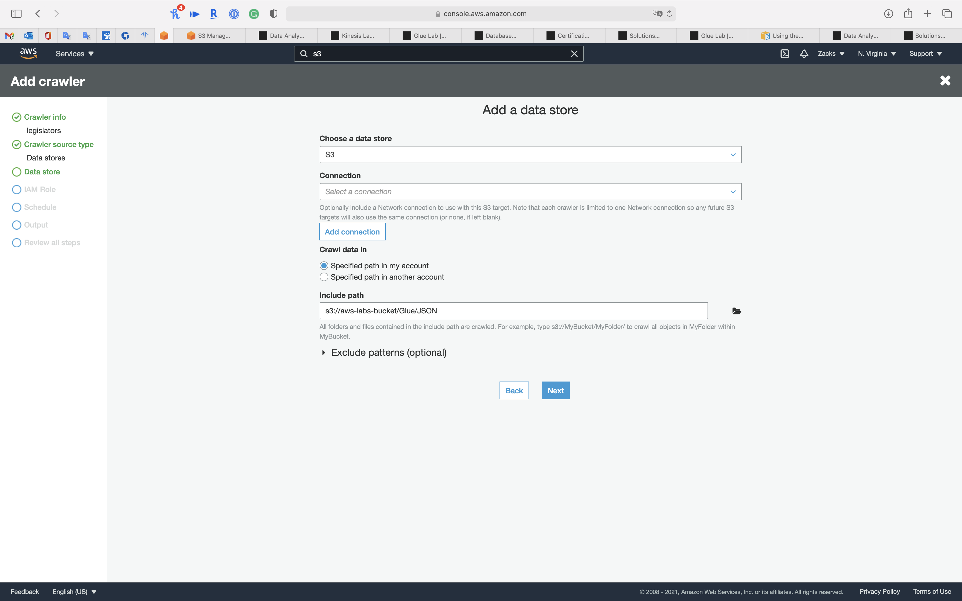The height and width of the screenshot is (601, 962).
Task: Click the Safari share icon
Action: (908, 13)
